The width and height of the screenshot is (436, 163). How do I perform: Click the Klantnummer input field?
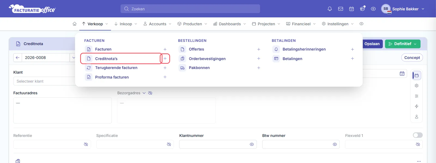tap(218, 144)
